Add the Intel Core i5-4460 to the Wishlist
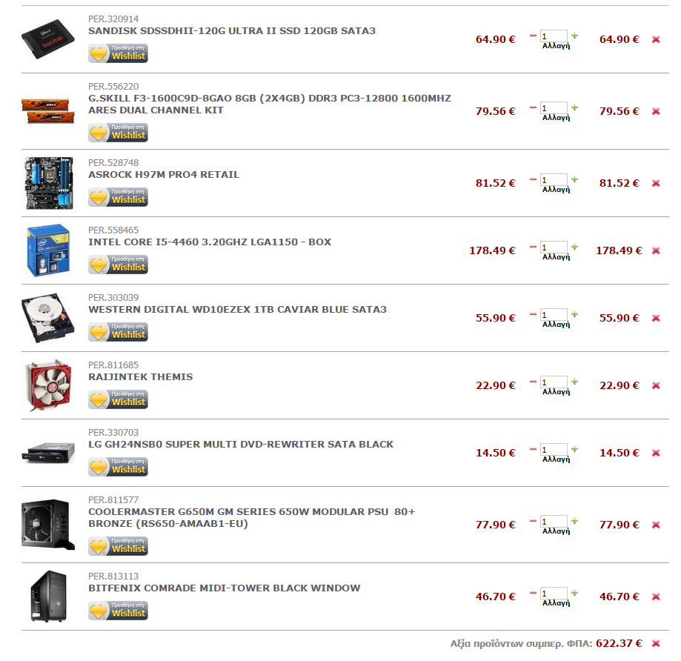This screenshot has width=681, height=661. pos(118,265)
